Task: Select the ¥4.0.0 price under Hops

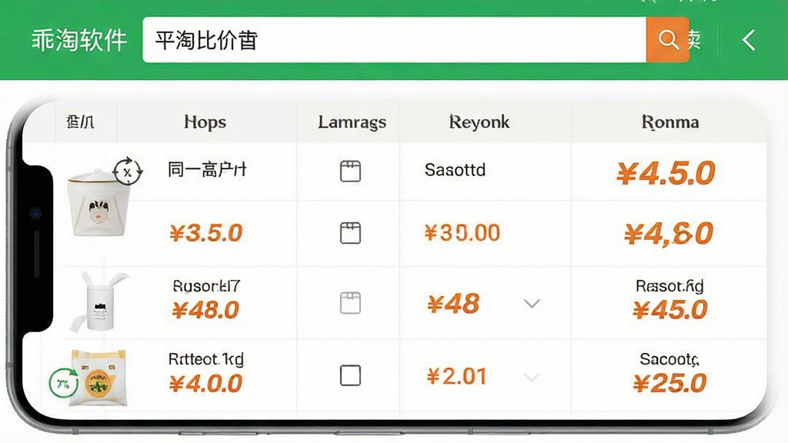Action: coord(205,385)
